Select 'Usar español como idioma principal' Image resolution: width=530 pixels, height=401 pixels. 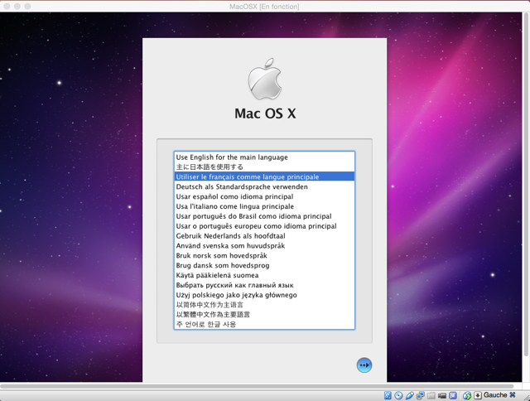[x=264, y=196]
